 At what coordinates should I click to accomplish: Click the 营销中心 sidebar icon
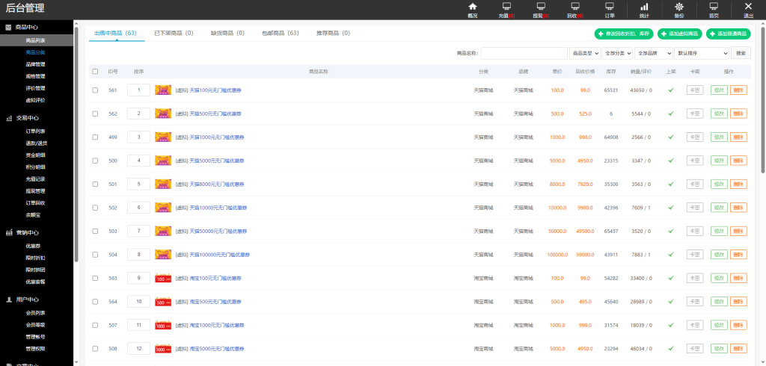tap(8, 233)
